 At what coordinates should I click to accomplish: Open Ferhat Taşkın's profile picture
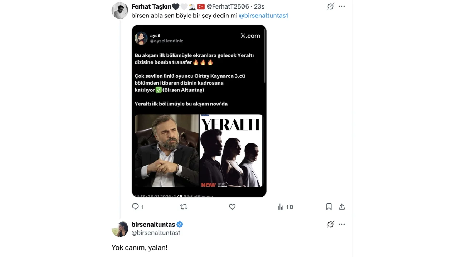pyautogui.click(x=120, y=10)
